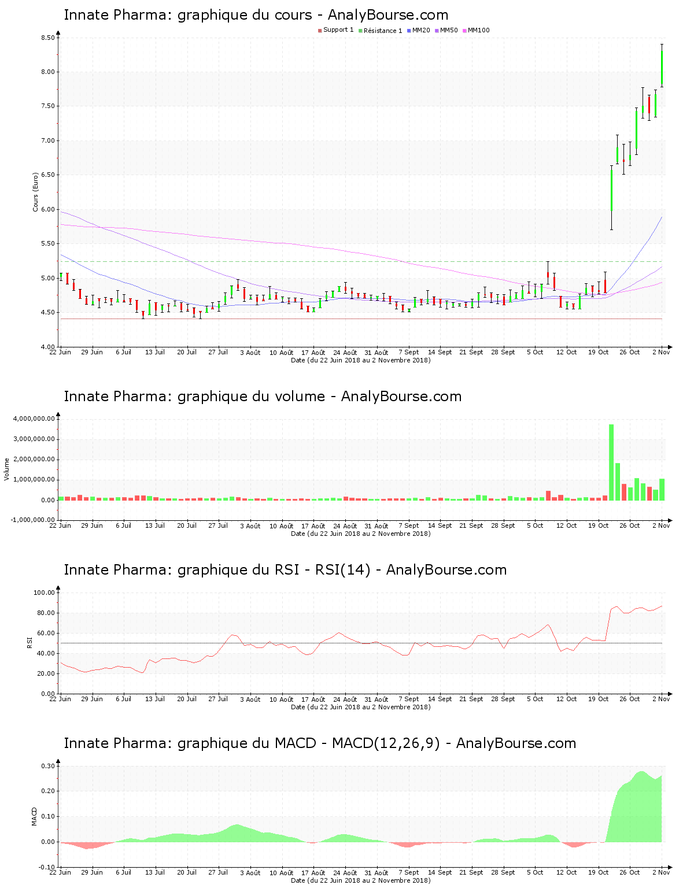Viewport: 694px width, 896px height.
Task: Select the 'MM100' legend label
Action: click(479, 30)
